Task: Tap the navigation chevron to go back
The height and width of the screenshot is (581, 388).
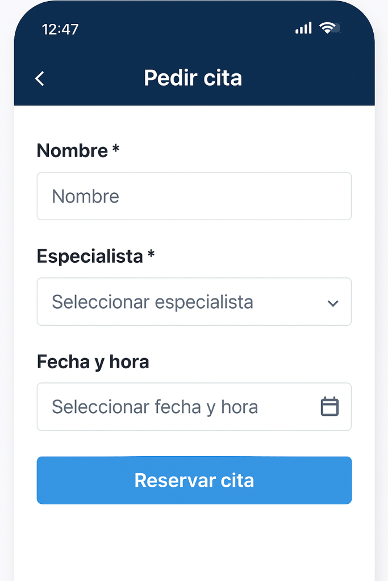Action: [x=39, y=78]
